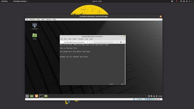Open the terminal Edit menu
The height and width of the screenshot is (109, 194).
[x=65, y=39]
